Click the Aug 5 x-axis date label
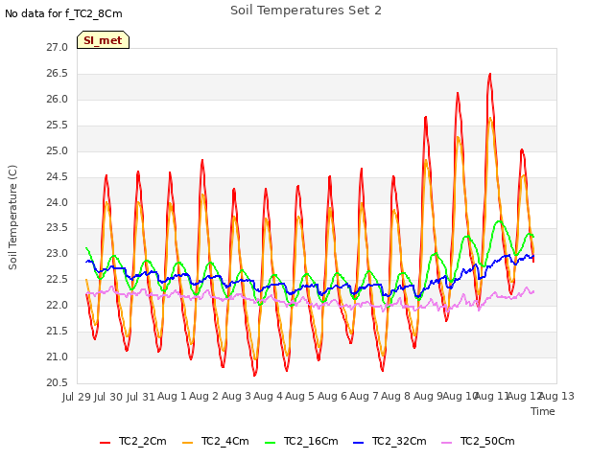This screenshot has width=614, height=460. click(299, 397)
